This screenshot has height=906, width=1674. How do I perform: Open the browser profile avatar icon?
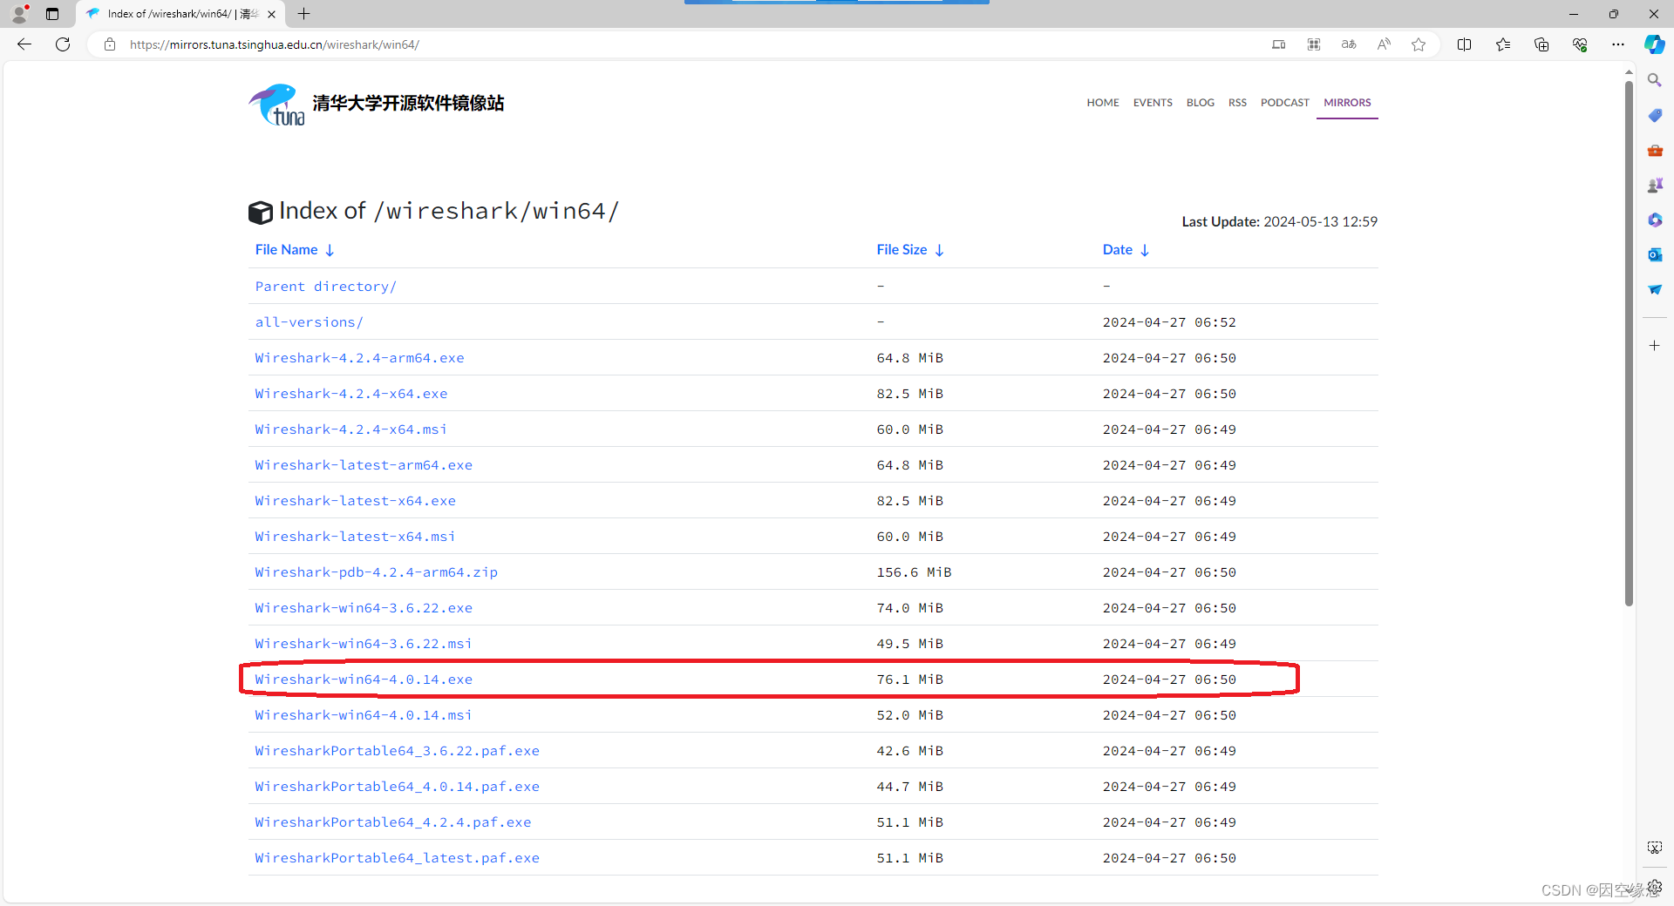click(19, 14)
